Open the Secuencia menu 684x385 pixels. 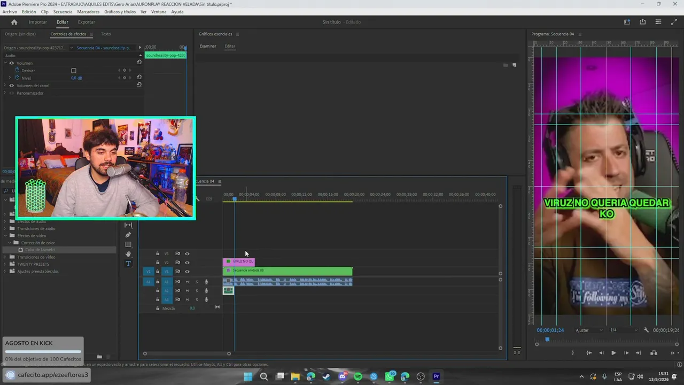tap(63, 12)
